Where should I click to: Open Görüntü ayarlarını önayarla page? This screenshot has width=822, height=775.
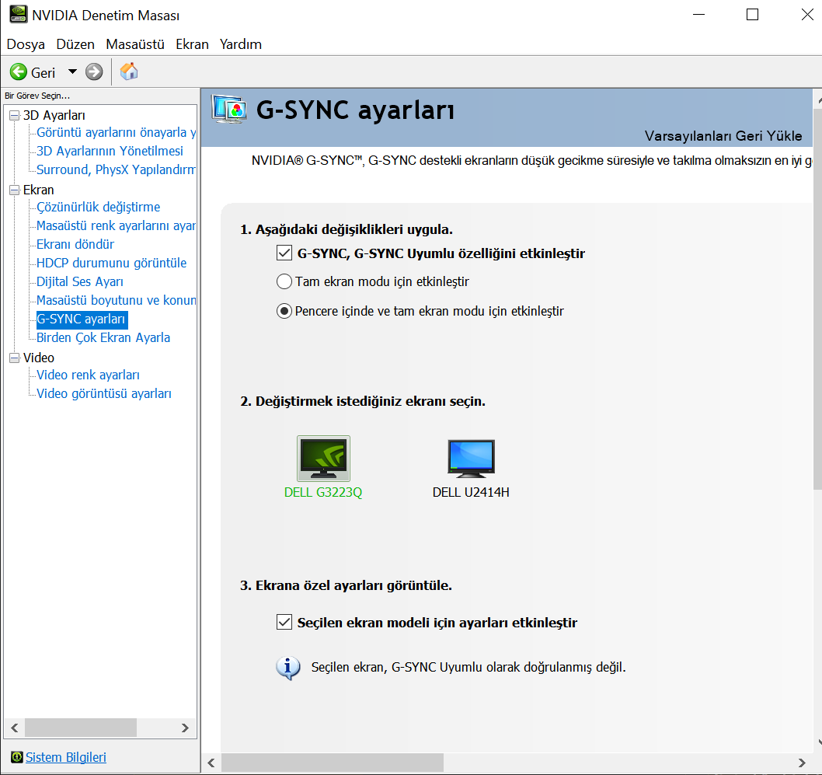tap(116, 132)
